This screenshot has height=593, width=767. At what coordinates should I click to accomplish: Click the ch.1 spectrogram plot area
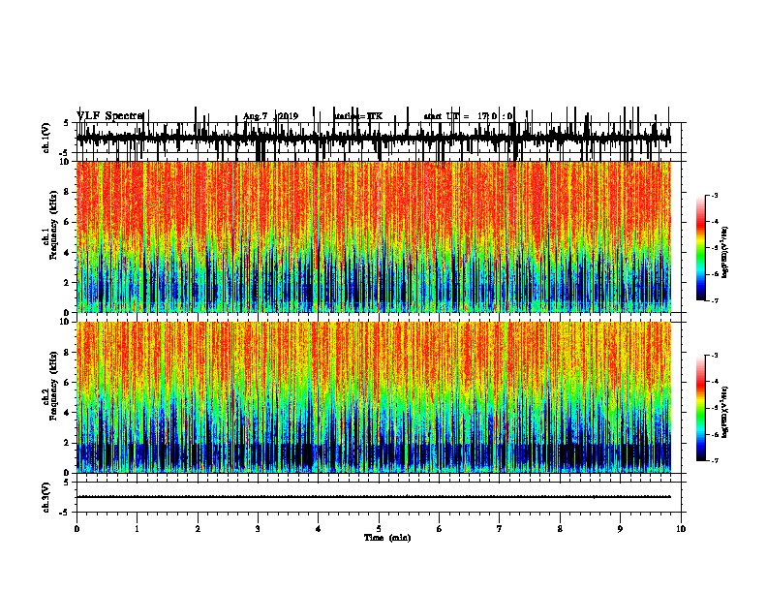(x=374, y=236)
